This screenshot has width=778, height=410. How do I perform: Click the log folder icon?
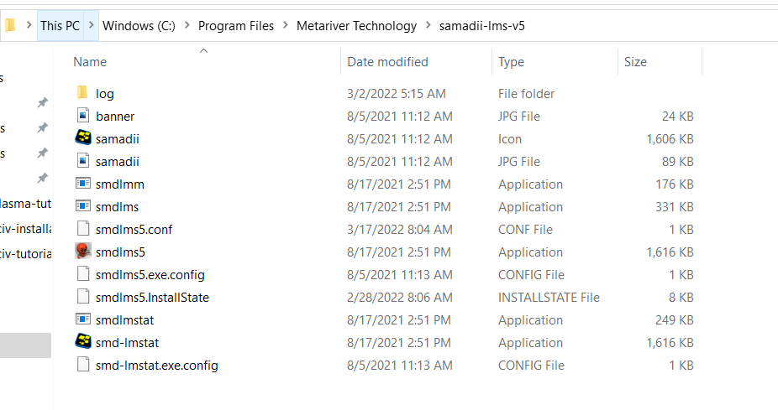click(x=82, y=93)
